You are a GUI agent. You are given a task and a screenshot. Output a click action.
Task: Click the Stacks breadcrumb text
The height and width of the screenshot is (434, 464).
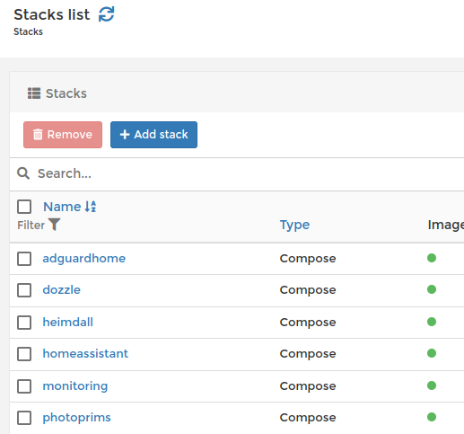click(x=28, y=31)
